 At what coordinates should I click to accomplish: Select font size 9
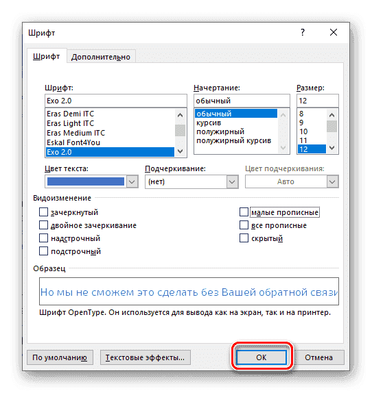(312, 123)
